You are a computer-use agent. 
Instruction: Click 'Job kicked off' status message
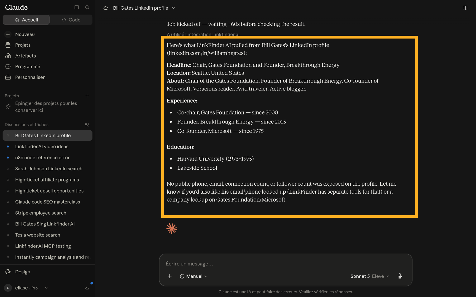click(236, 24)
